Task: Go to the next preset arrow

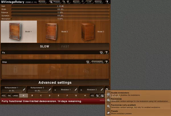Action: point(68,2)
